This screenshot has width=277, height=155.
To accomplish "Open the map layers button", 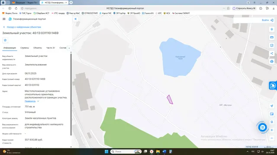I will [x=272, y=29].
